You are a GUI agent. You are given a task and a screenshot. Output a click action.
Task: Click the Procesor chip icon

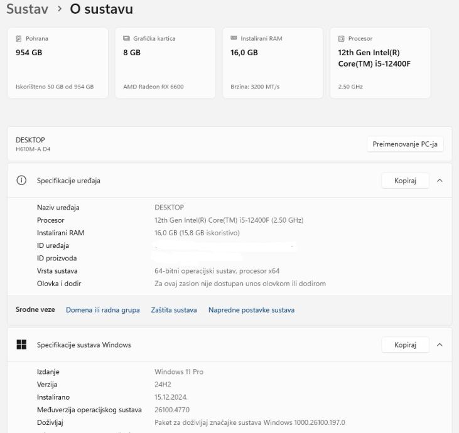point(341,39)
